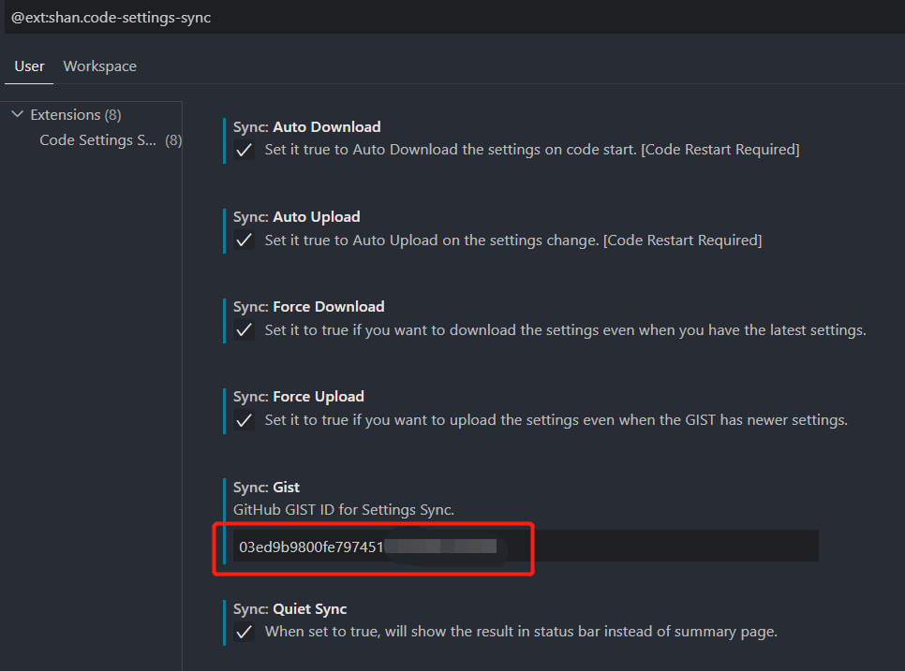The image size is (905, 671).
Task: Select Extensions (8) label in sidebar
Action: pos(76,114)
